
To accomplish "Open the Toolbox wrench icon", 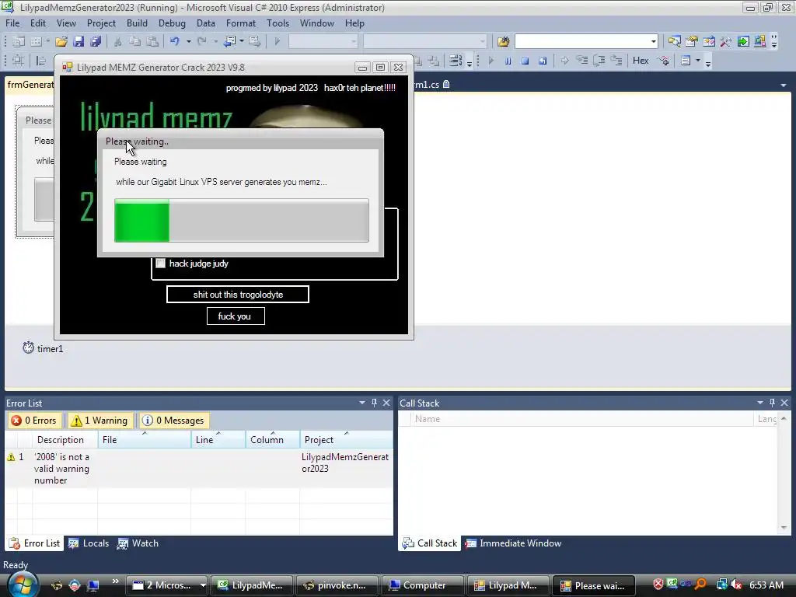I will [726, 41].
